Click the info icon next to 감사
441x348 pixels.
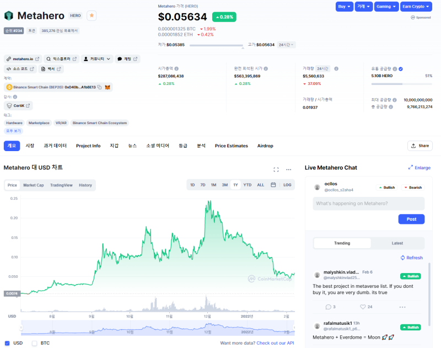tap(15, 97)
